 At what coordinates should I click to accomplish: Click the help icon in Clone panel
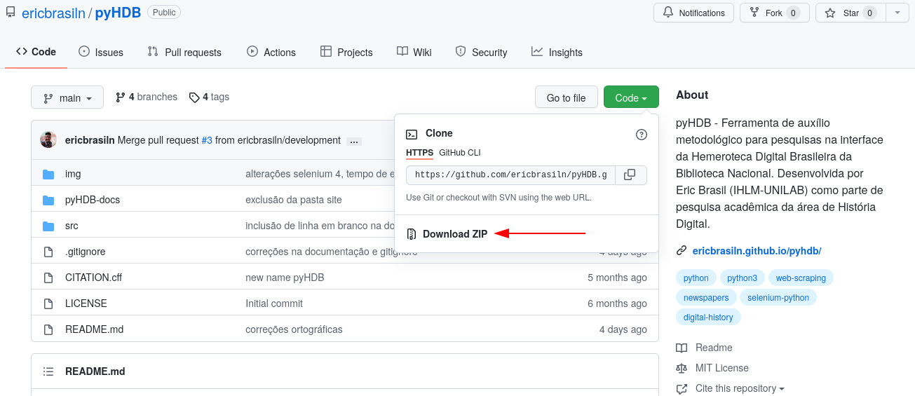641,135
